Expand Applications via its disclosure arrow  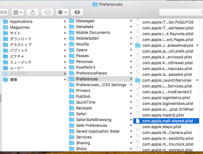[65, 21]
